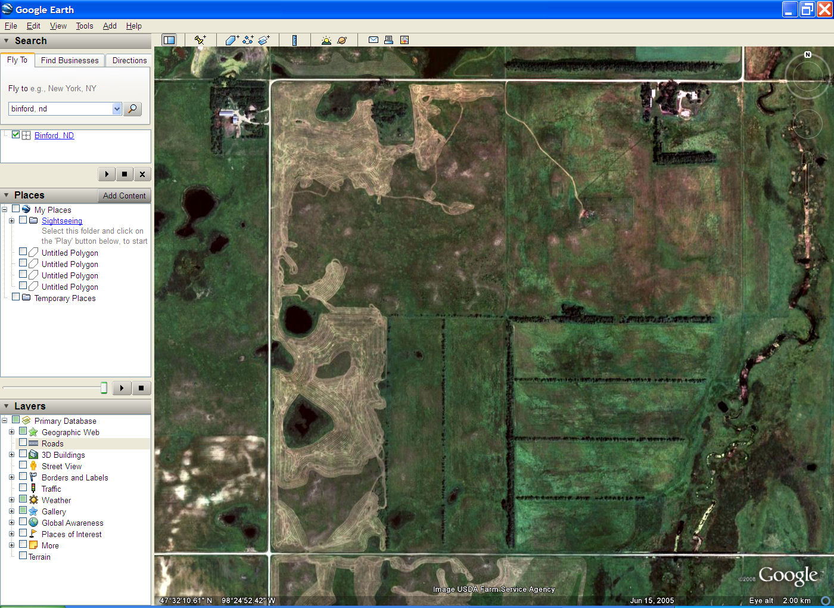Switch to the Find Businesses tab
The width and height of the screenshot is (834, 608).
pyautogui.click(x=70, y=60)
